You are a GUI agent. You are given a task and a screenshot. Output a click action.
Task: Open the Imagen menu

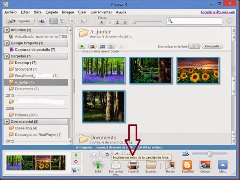coord(68,12)
